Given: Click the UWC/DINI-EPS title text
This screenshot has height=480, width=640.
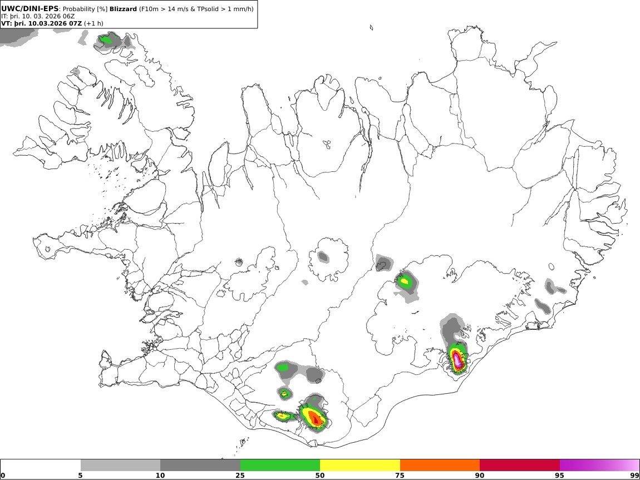Looking at the screenshot, I should (29, 8).
